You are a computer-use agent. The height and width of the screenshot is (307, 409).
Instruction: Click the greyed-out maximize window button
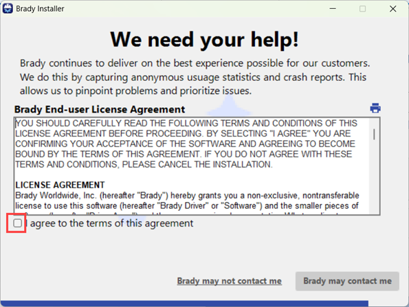tap(362, 9)
